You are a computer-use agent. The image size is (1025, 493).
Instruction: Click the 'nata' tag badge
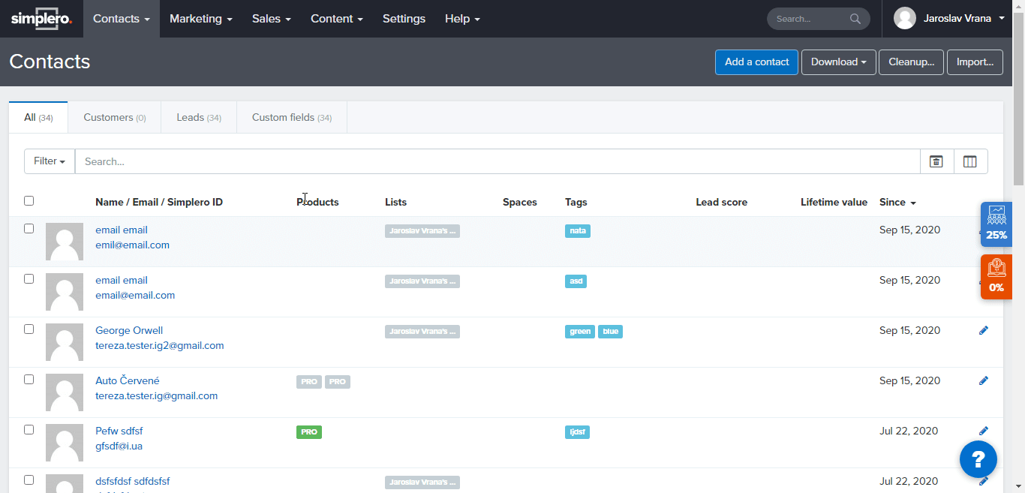click(x=578, y=231)
